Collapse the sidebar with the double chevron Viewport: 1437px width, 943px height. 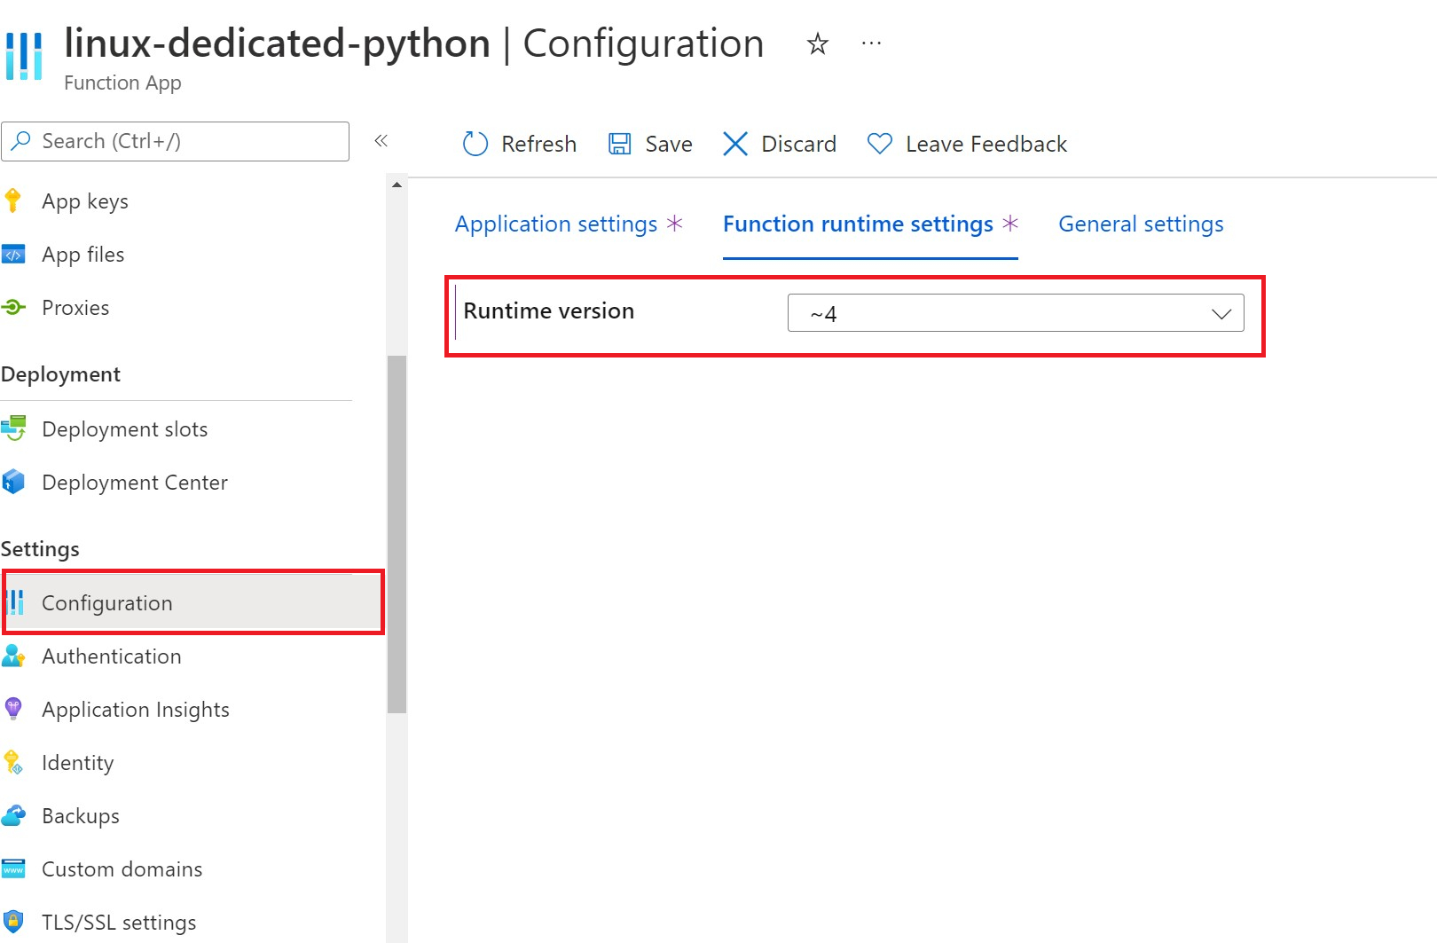(381, 141)
